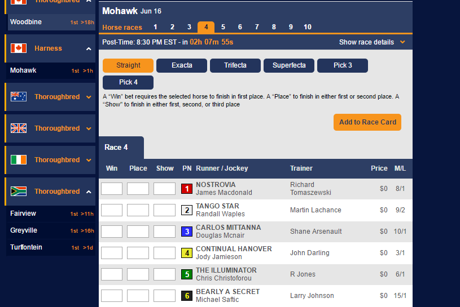Click blue post number 3 badge
This screenshot has height=307, width=460.
[187, 232]
